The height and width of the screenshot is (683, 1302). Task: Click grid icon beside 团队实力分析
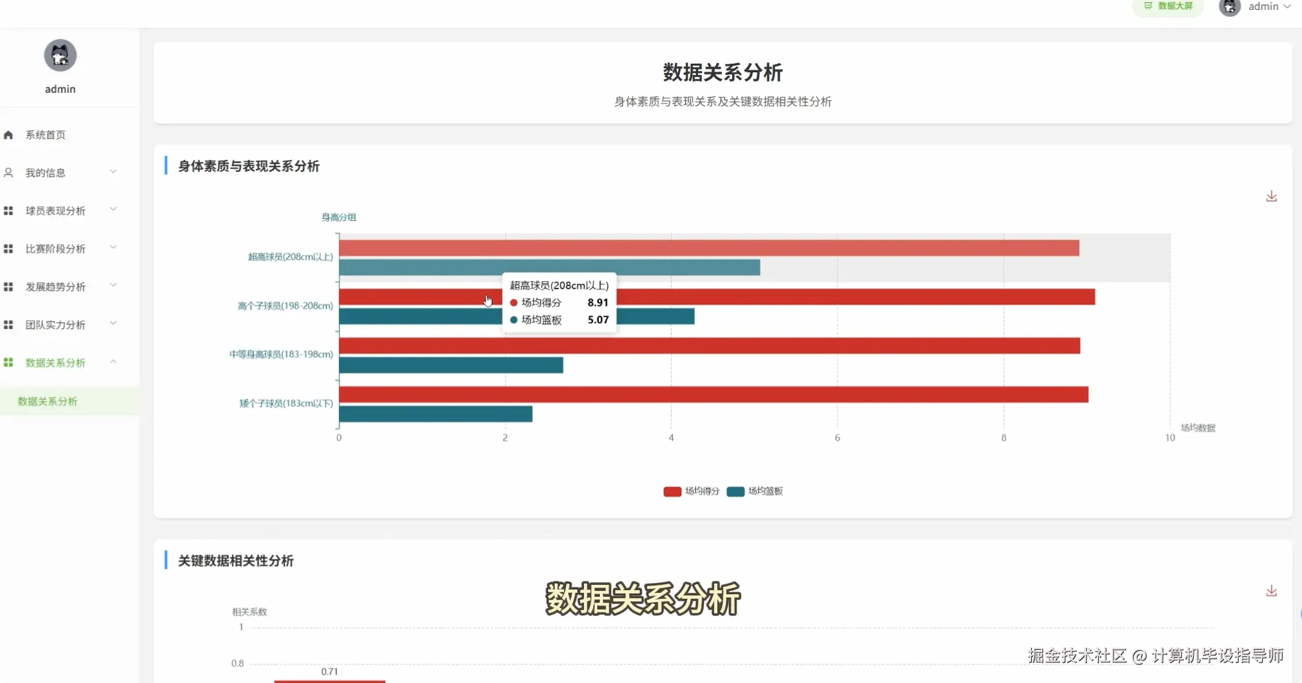(9, 324)
